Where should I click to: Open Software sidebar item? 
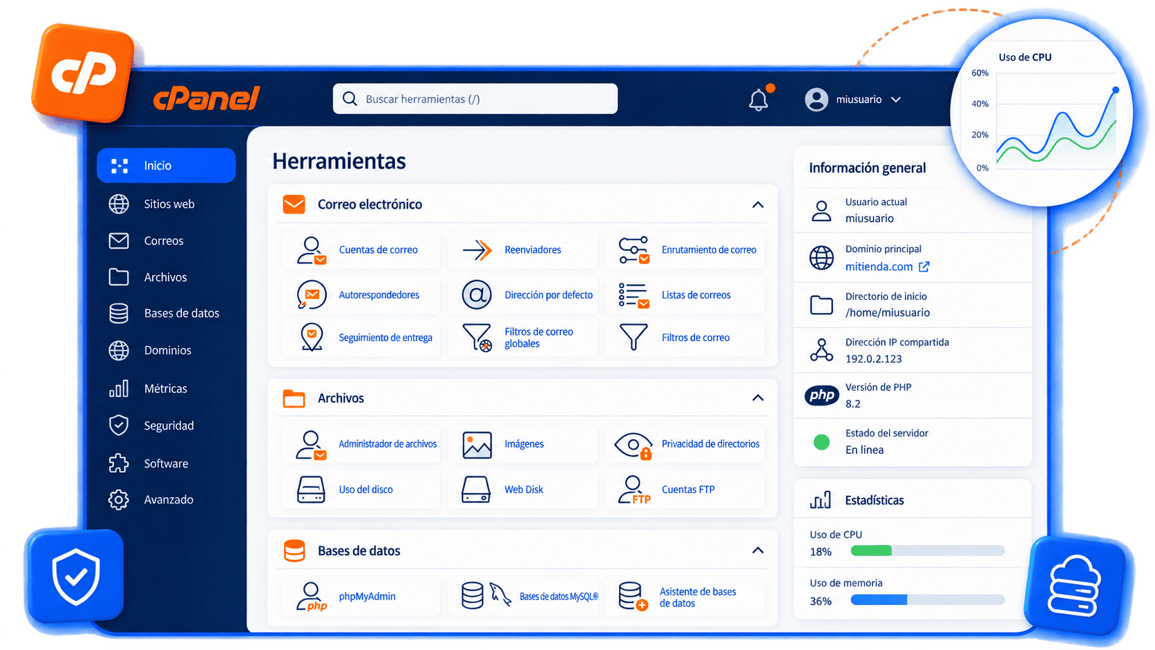coord(166,463)
